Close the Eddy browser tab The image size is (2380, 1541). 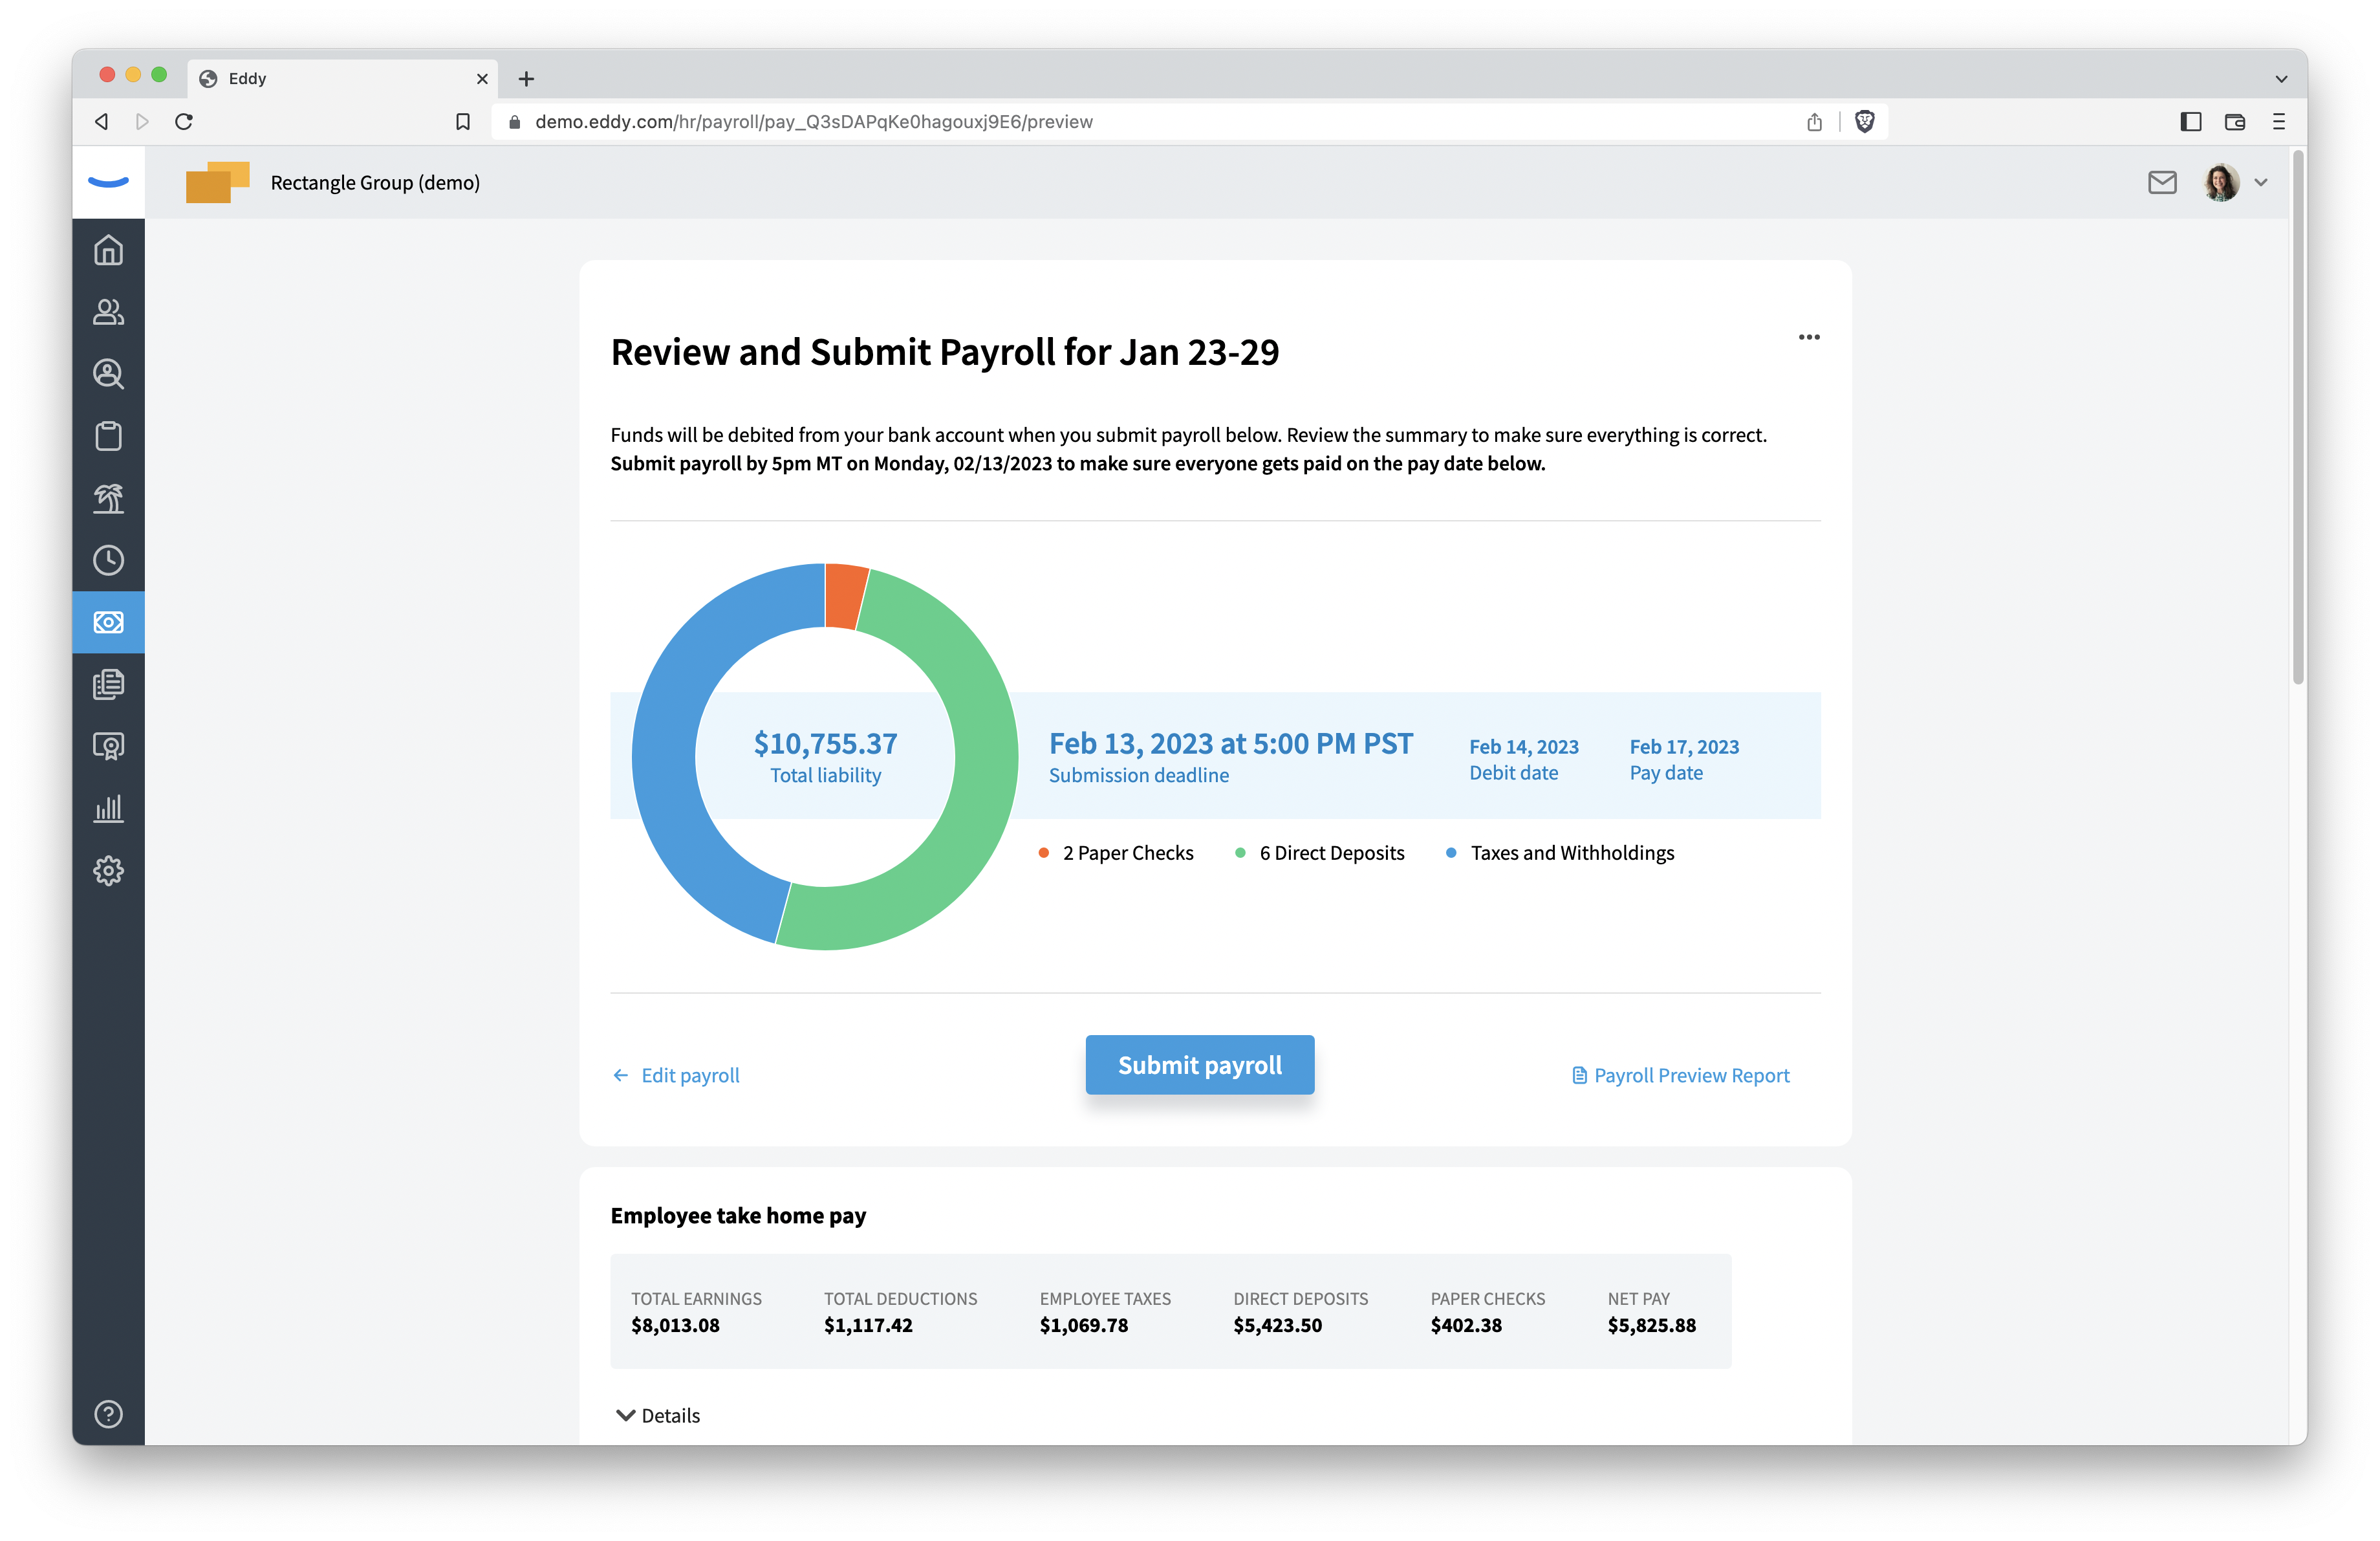coord(482,79)
